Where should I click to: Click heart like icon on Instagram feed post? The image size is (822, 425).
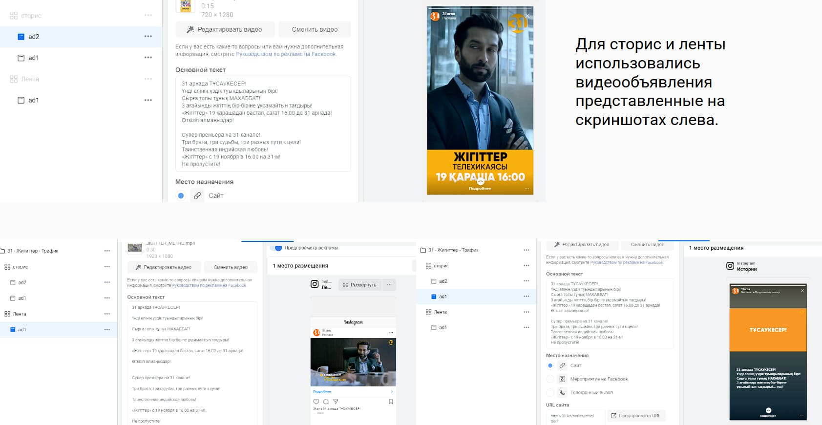[316, 402]
